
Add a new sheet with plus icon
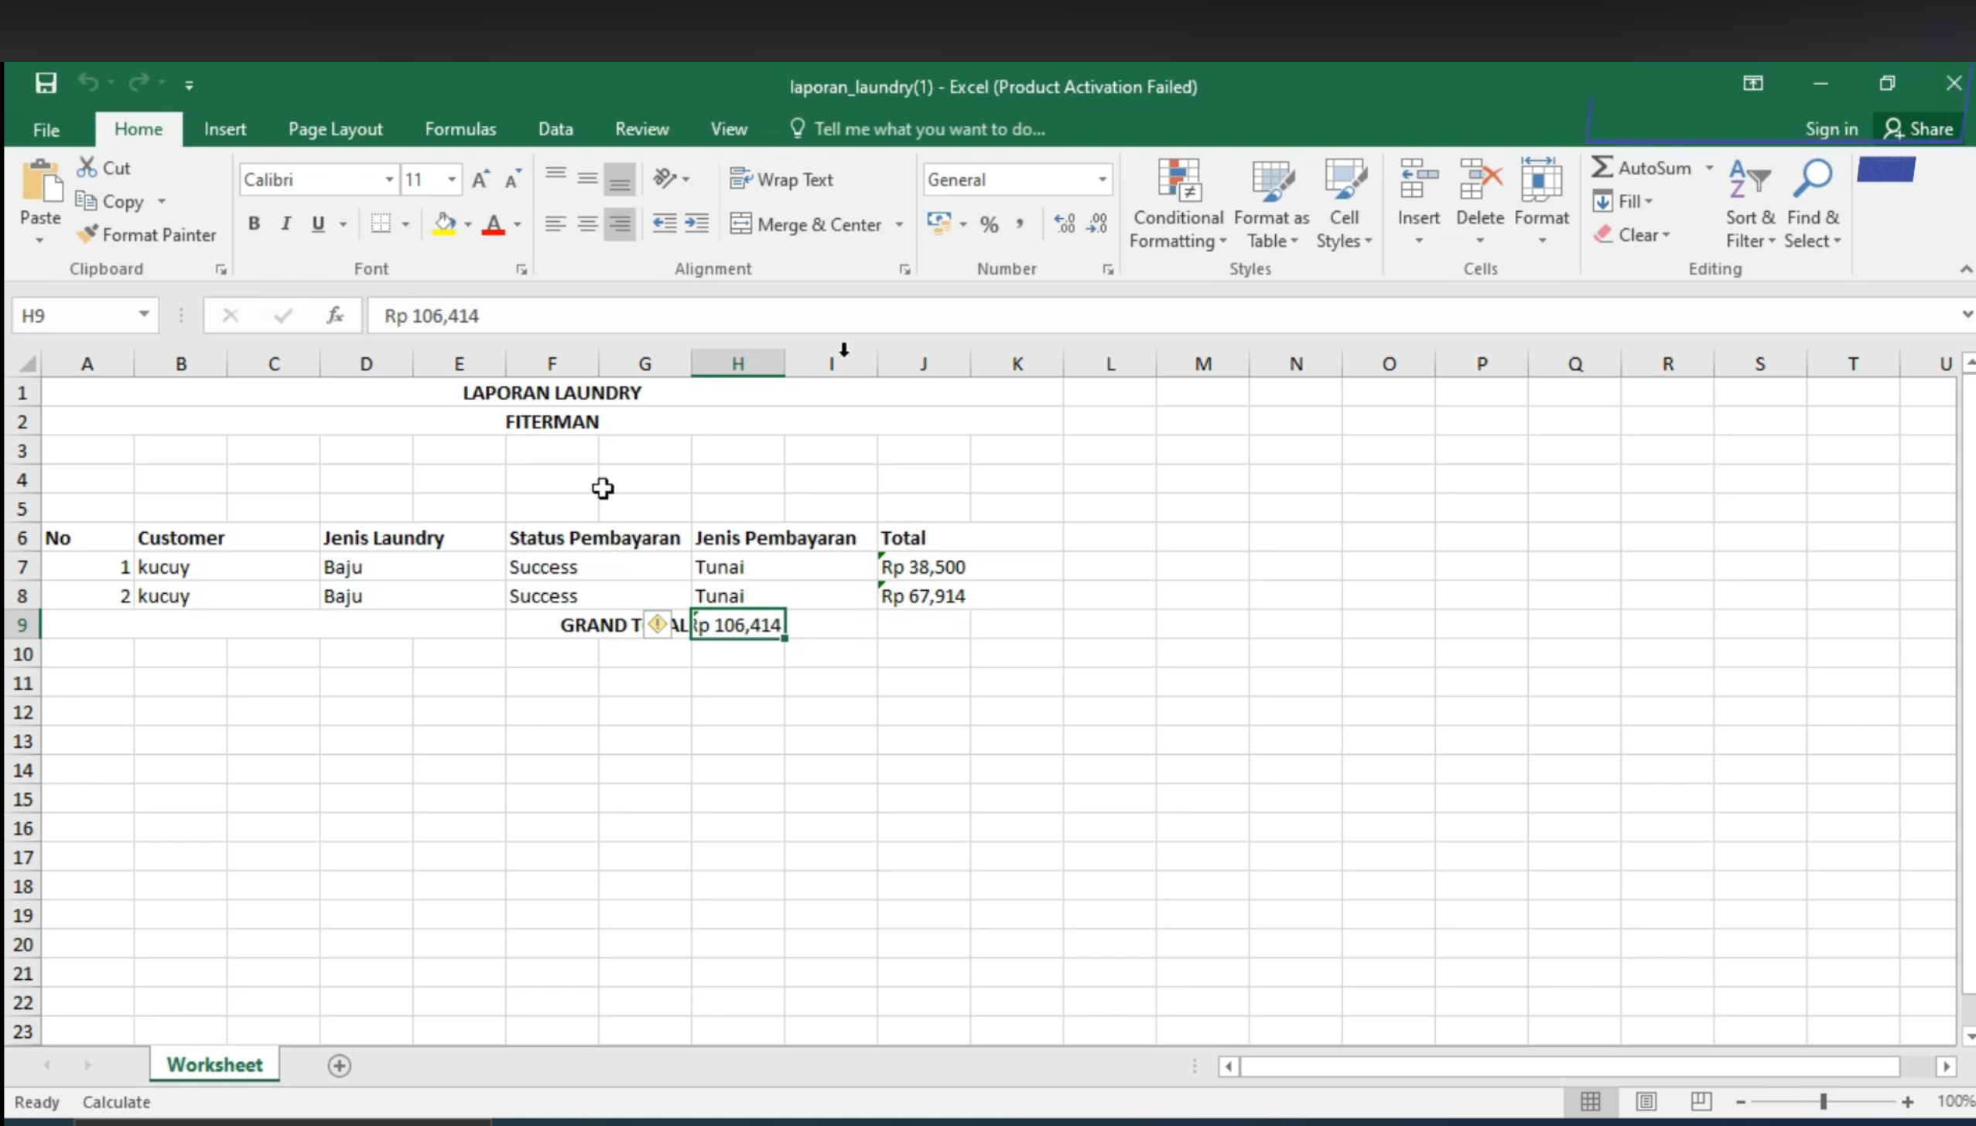point(339,1066)
